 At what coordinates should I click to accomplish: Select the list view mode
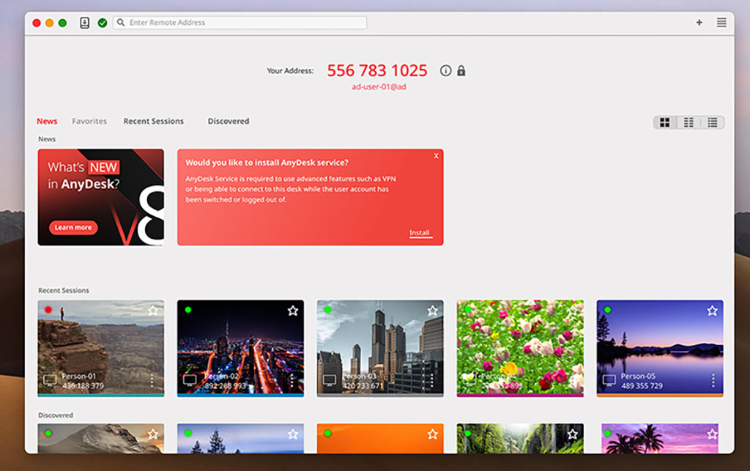click(712, 122)
